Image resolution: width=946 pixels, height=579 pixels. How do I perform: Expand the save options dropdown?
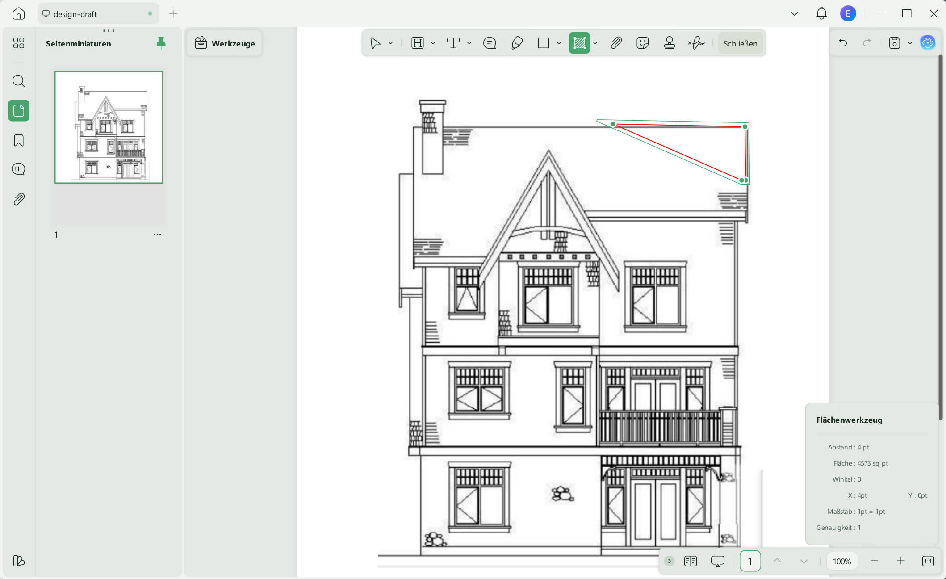(x=910, y=43)
